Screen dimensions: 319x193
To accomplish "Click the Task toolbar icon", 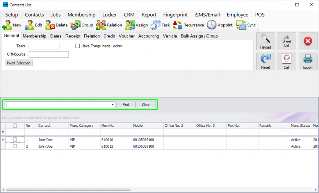I will [x=155, y=25].
